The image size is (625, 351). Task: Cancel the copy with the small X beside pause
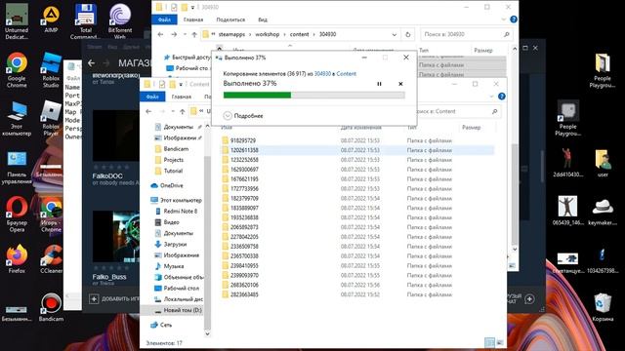pyautogui.click(x=400, y=84)
